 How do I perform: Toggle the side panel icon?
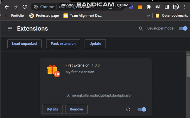pos(167,7)
